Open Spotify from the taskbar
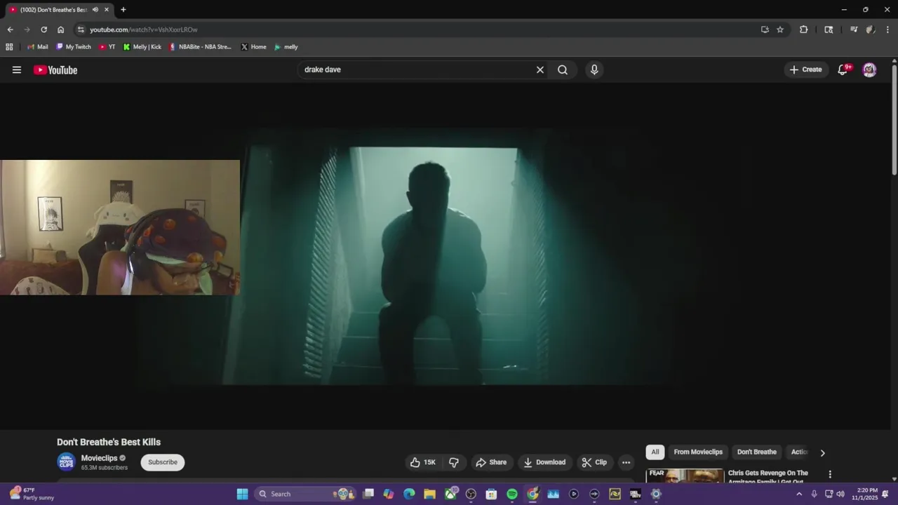The height and width of the screenshot is (505, 898). click(x=512, y=494)
